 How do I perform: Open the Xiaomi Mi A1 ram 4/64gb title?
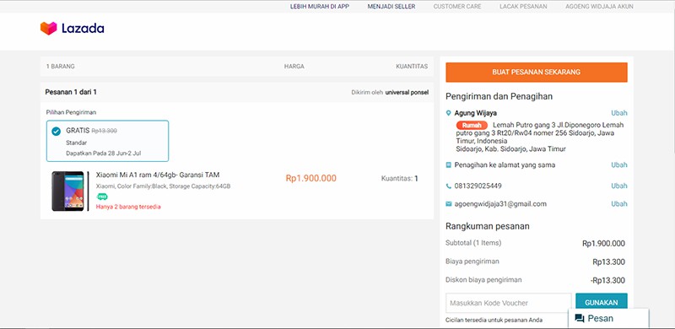[158, 175]
